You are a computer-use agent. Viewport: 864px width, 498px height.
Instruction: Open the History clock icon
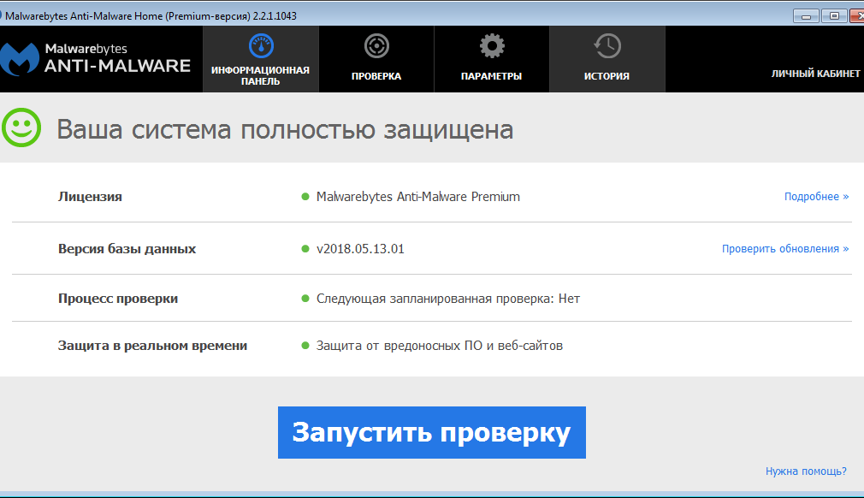pos(607,46)
